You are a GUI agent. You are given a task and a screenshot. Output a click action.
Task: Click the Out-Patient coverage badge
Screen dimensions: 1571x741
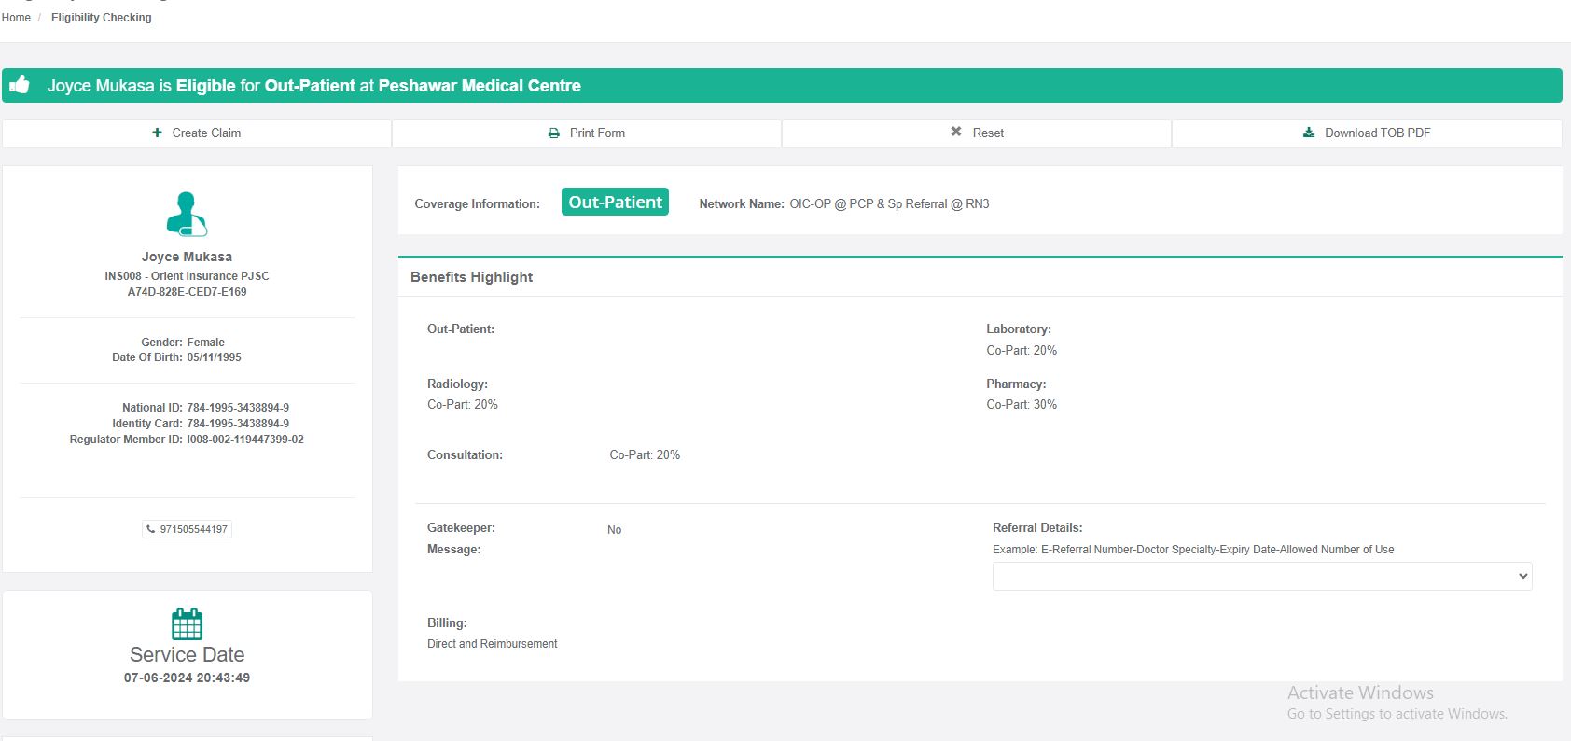(x=615, y=202)
